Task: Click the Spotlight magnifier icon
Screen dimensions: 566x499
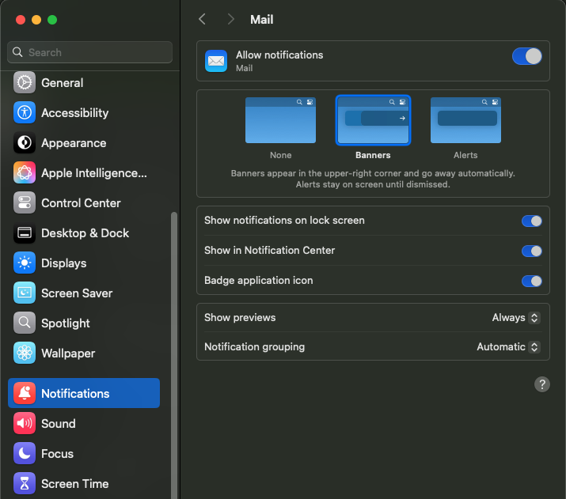Action: 25,323
